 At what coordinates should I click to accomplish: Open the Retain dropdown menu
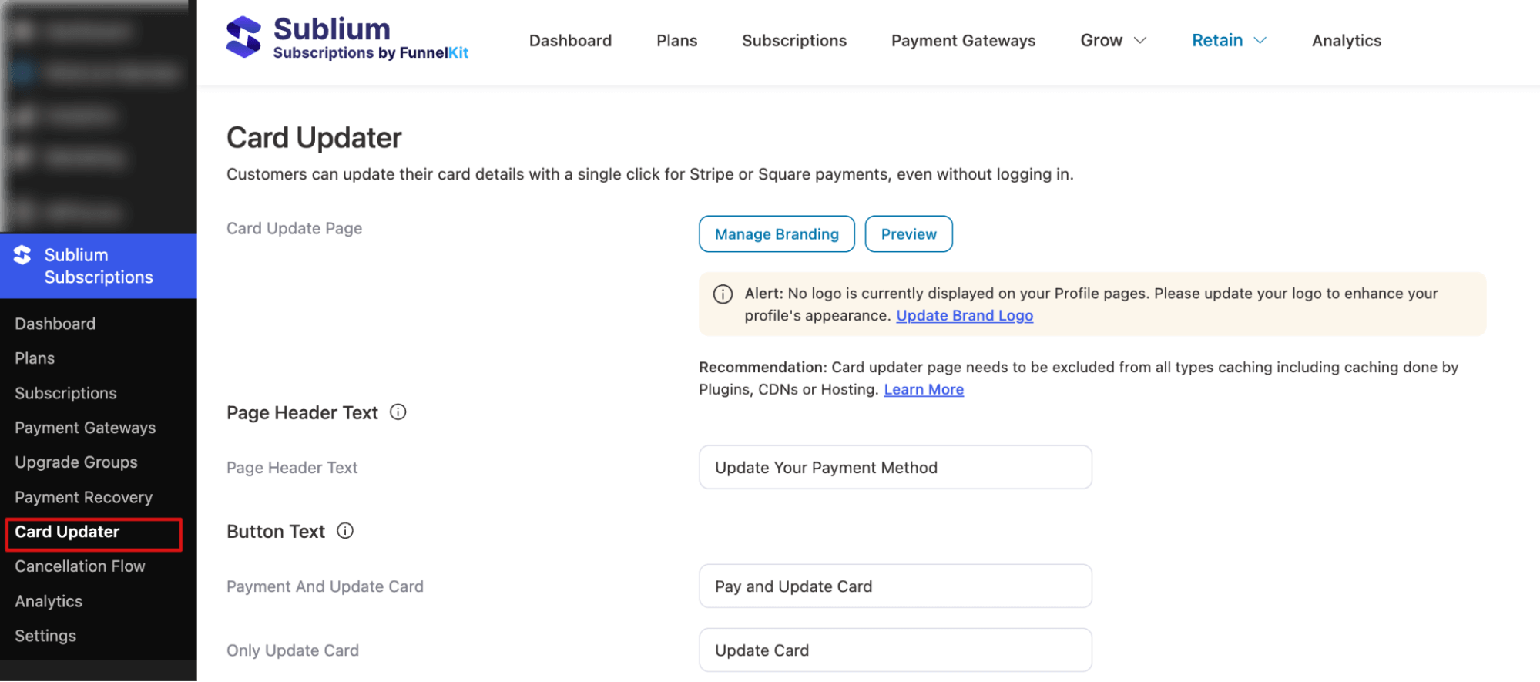[1226, 40]
